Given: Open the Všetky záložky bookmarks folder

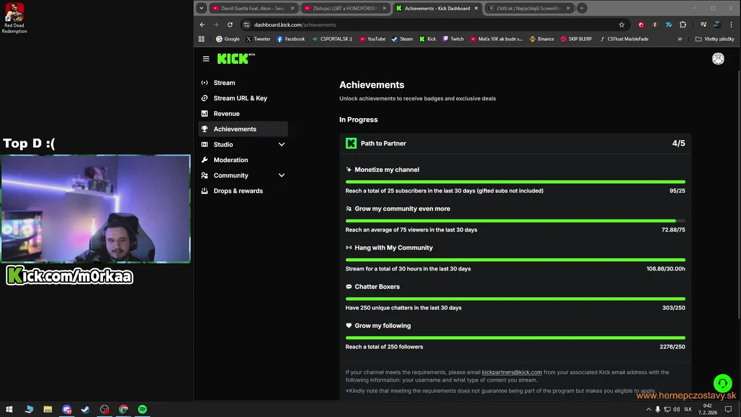Looking at the screenshot, I should point(714,39).
